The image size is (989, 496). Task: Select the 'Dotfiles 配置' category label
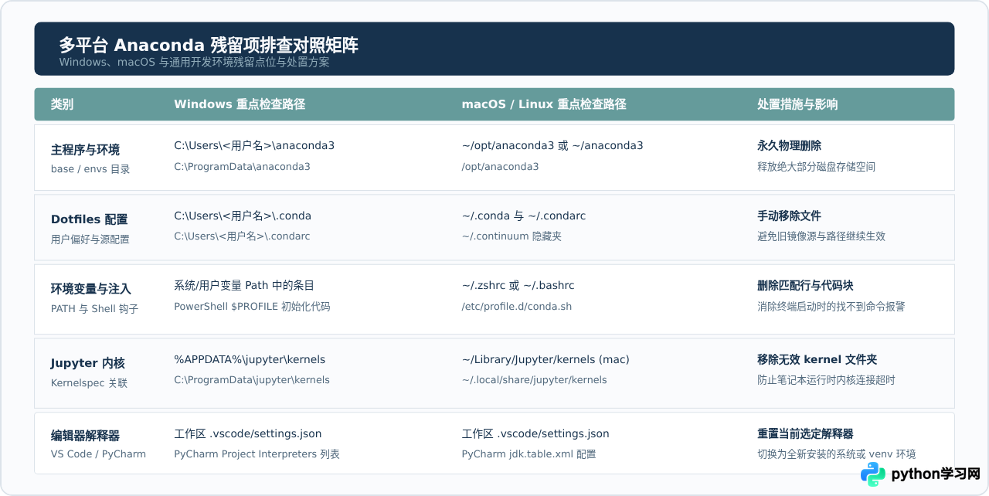click(x=90, y=219)
